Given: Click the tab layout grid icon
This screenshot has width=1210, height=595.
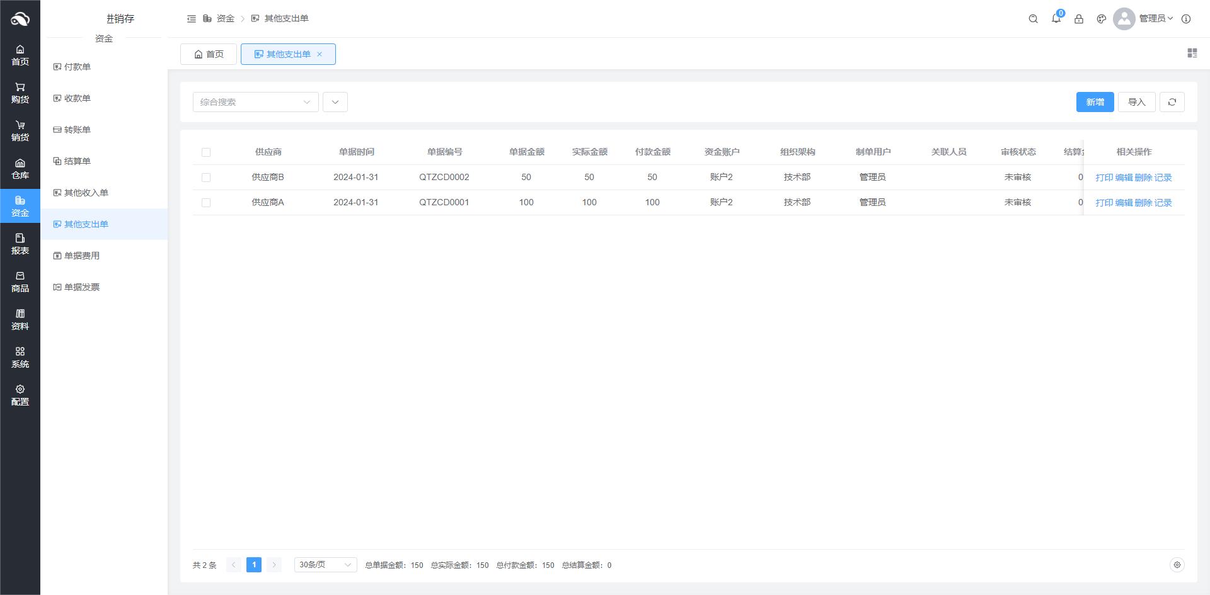Looking at the screenshot, I should click(1192, 54).
